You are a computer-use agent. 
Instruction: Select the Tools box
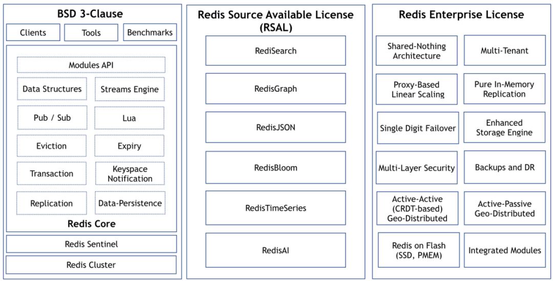point(91,32)
